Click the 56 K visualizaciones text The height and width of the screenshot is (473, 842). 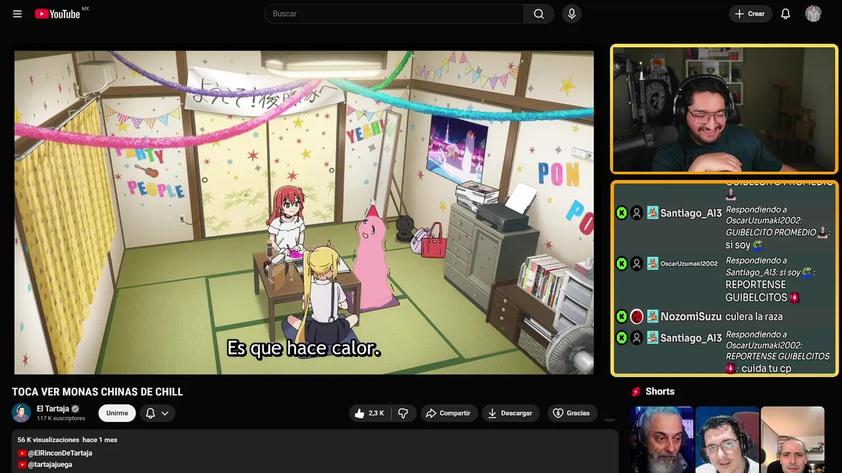point(47,439)
